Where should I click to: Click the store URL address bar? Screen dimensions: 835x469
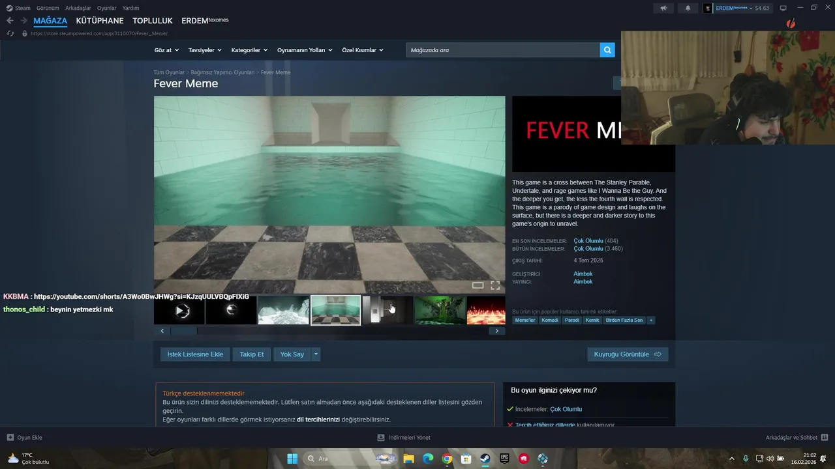99,33
